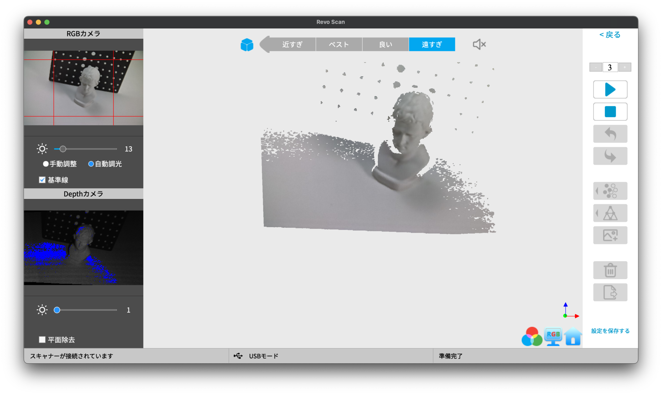Click the スキャナーが接続されています status text
This screenshot has width=662, height=395.
pyautogui.click(x=71, y=356)
